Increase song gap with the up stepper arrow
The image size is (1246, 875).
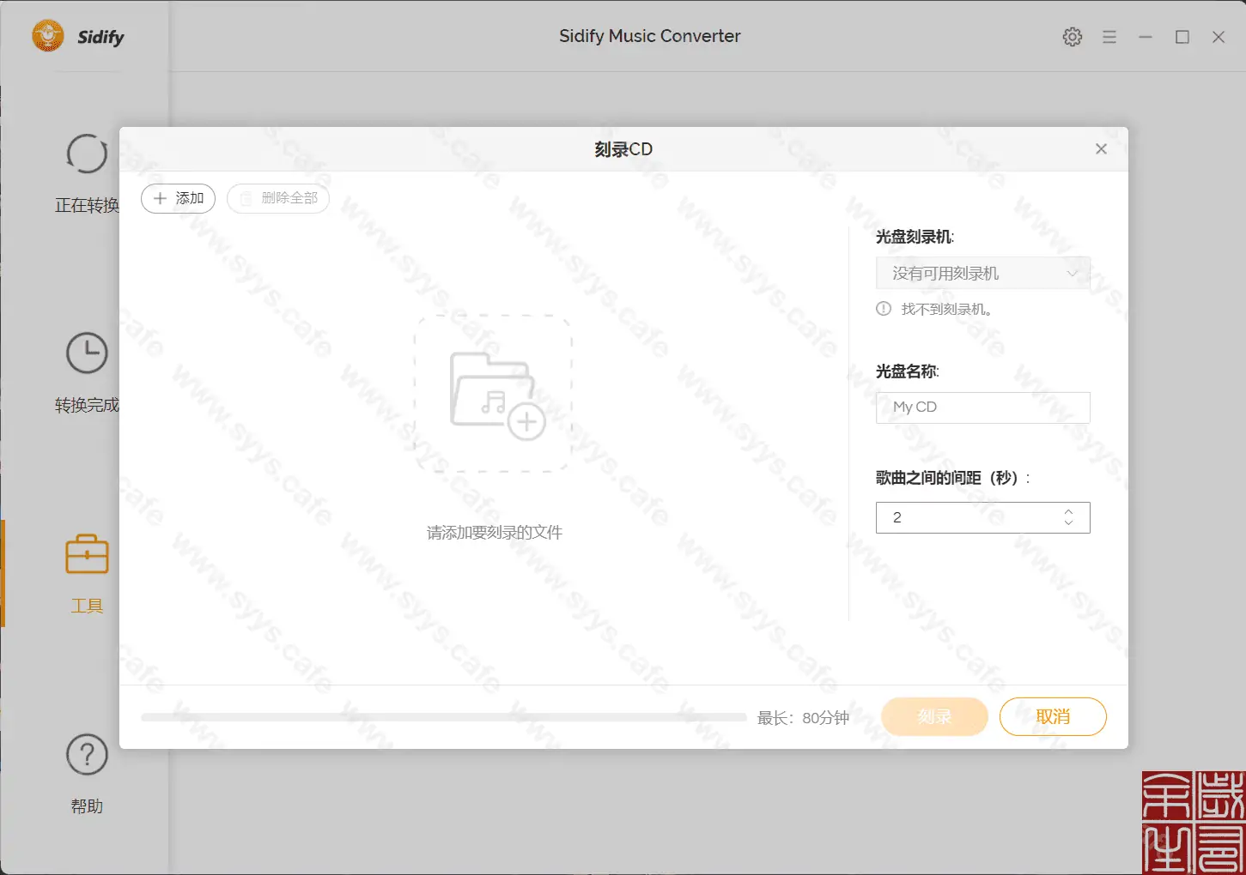pyautogui.click(x=1068, y=511)
